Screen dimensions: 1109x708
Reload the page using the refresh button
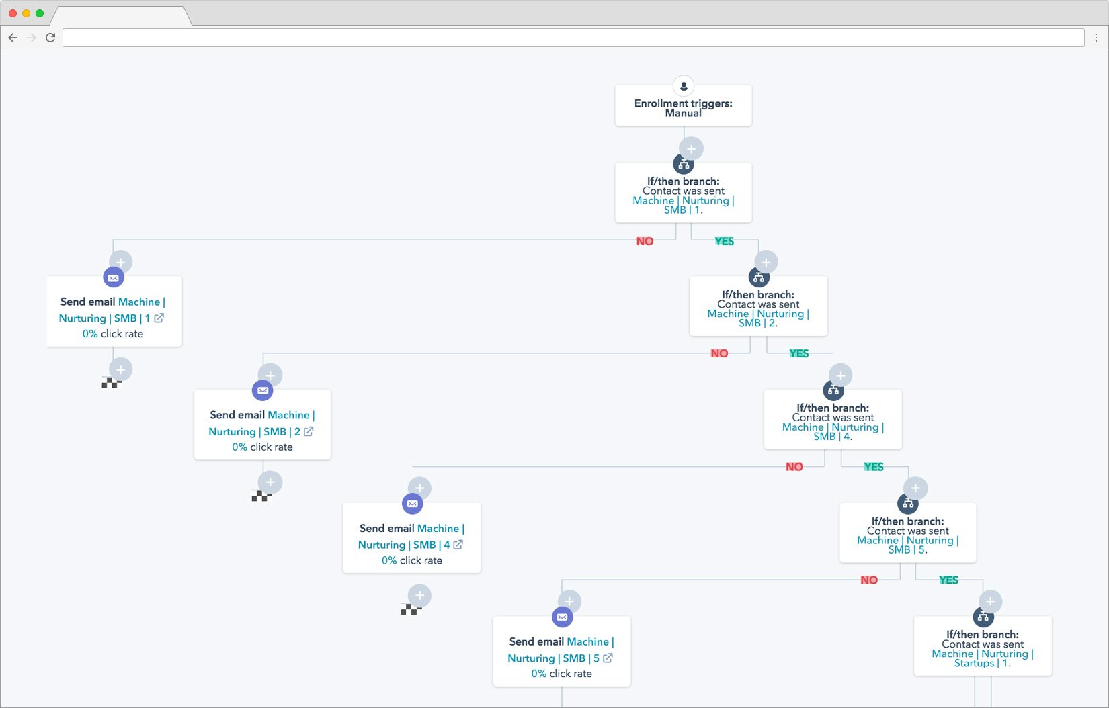point(51,38)
